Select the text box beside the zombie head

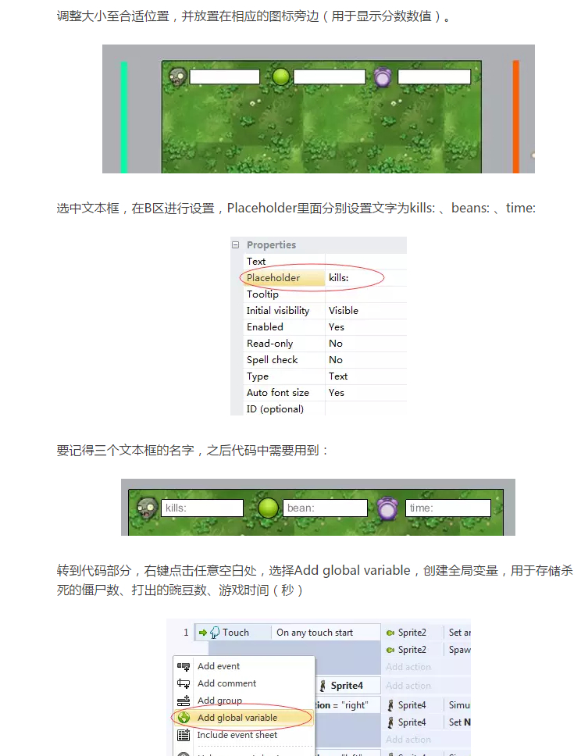click(x=225, y=77)
